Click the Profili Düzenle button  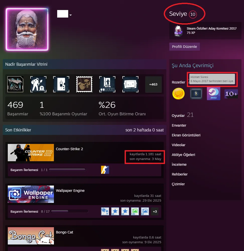pyautogui.click(x=184, y=47)
